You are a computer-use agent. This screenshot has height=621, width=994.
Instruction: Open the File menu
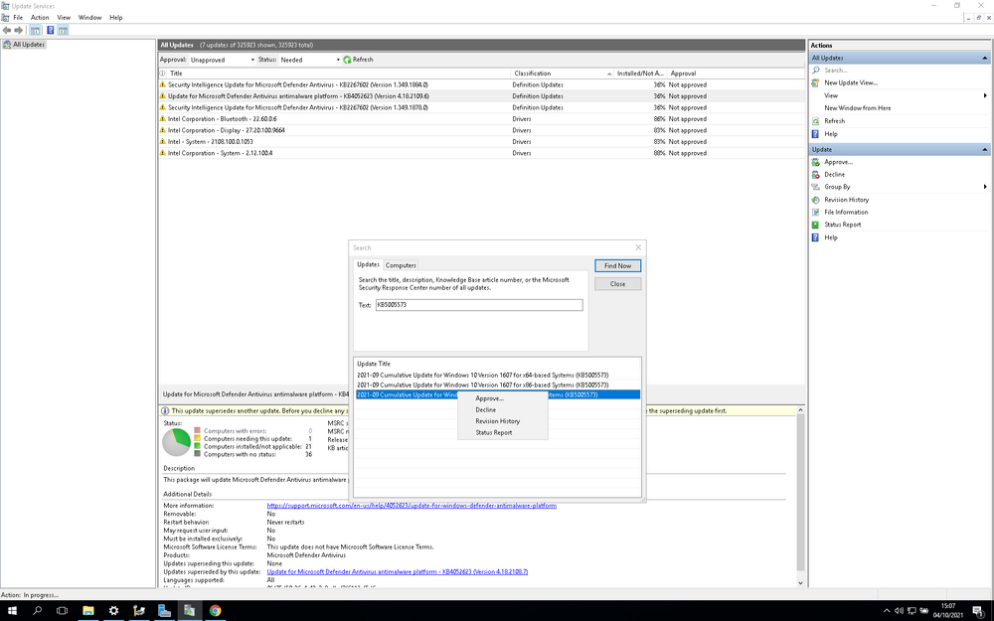[18, 18]
